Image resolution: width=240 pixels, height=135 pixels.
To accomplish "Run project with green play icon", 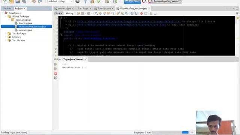I will click(x=99, y=1).
